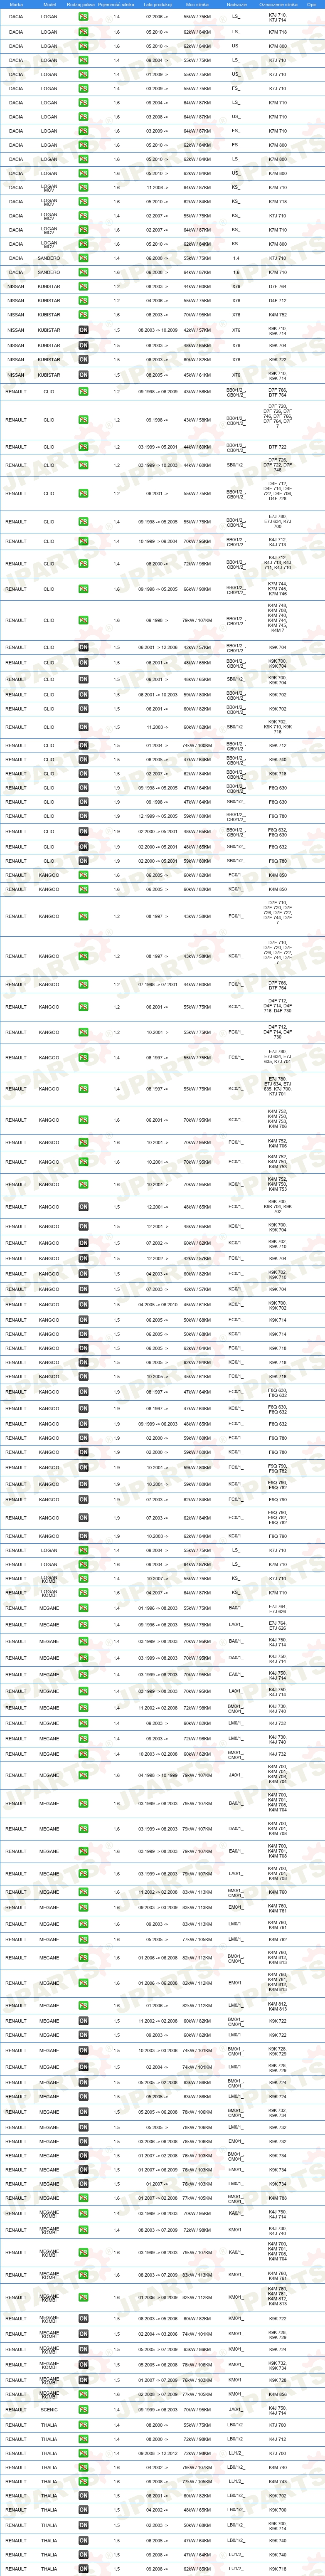Click petrol icon in Kubistar D4F 712 row
Viewport: 325px width, 2576px height.
pyautogui.click(x=83, y=300)
